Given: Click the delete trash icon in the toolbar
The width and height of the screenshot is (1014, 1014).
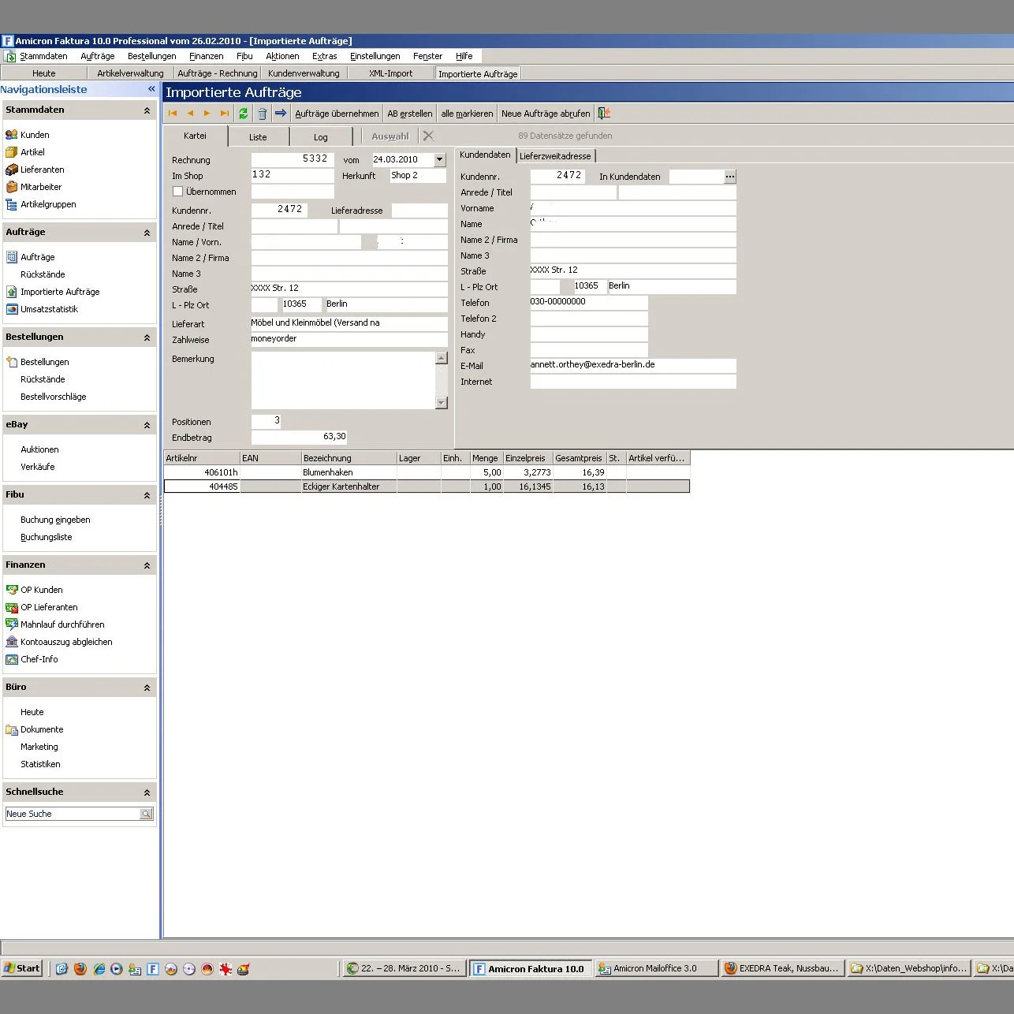Looking at the screenshot, I should [262, 113].
